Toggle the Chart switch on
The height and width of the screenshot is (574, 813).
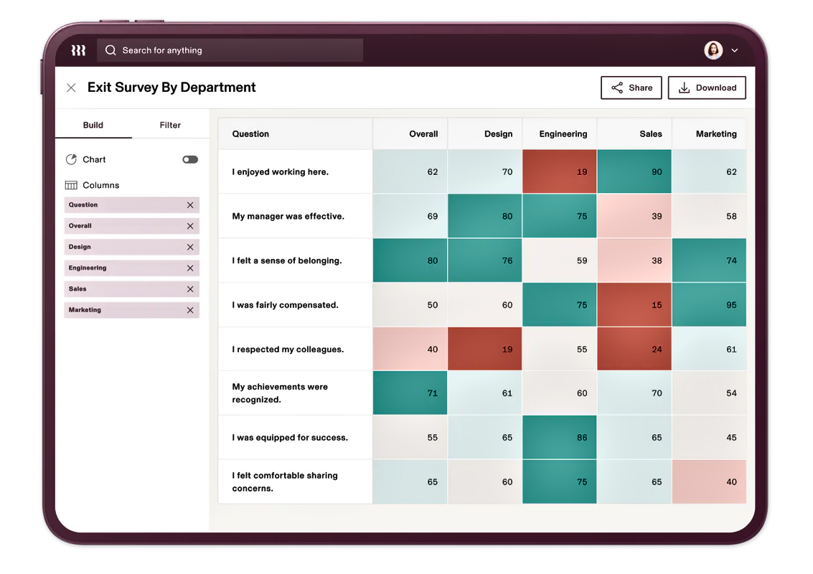190,159
